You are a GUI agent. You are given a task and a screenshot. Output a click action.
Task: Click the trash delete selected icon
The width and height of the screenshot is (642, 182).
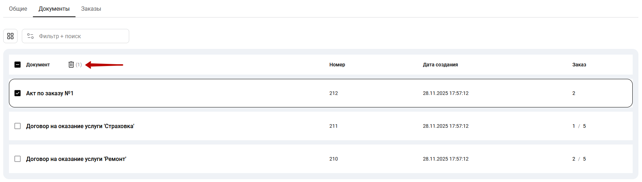[71, 65]
